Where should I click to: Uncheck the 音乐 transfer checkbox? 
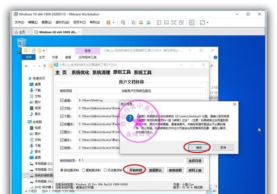[x=62, y=140]
